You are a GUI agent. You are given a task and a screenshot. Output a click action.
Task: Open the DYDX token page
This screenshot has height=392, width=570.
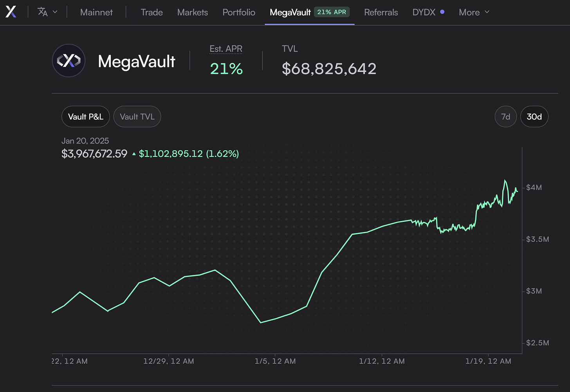[424, 12]
